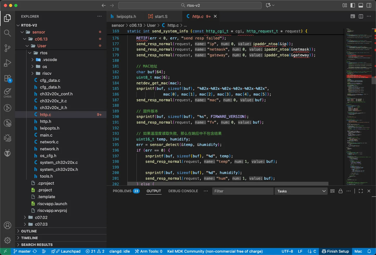Click the notifications bell in status bar
The image size is (376, 255).
(x=369, y=251)
